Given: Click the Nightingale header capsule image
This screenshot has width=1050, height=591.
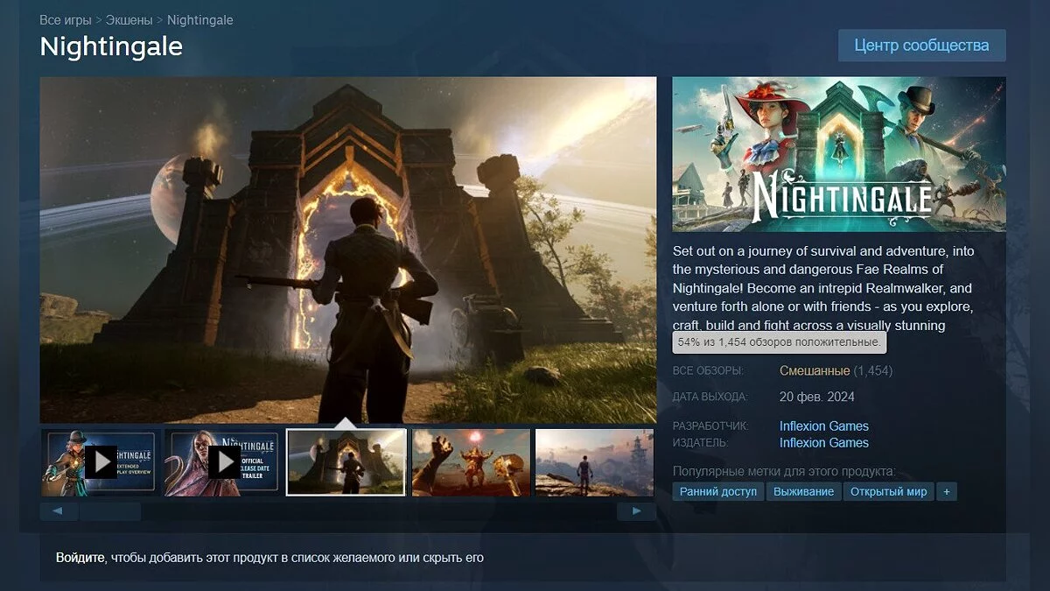Looking at the screenshot, I should click(x=839, y=154).
